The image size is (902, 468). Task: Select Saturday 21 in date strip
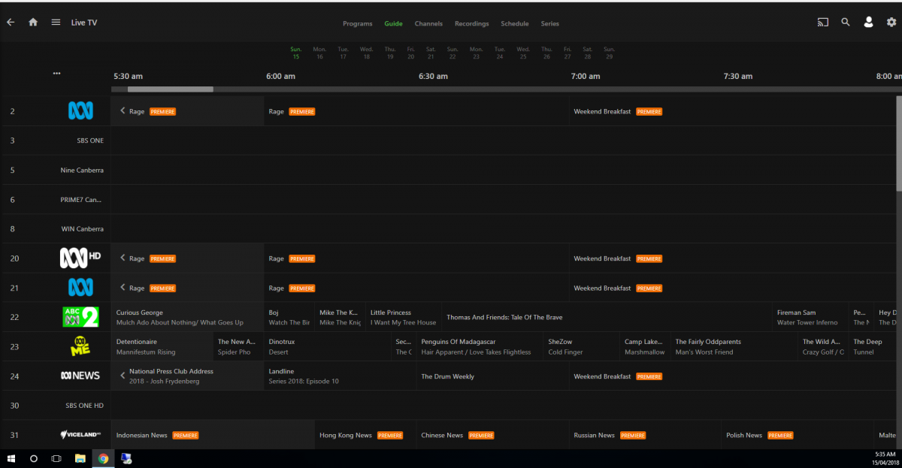pyautogui.click(x=431, y=53)
